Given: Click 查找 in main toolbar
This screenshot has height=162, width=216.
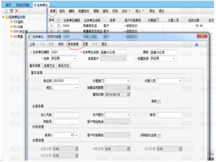Looking at the screenshot, I should 105,11.
